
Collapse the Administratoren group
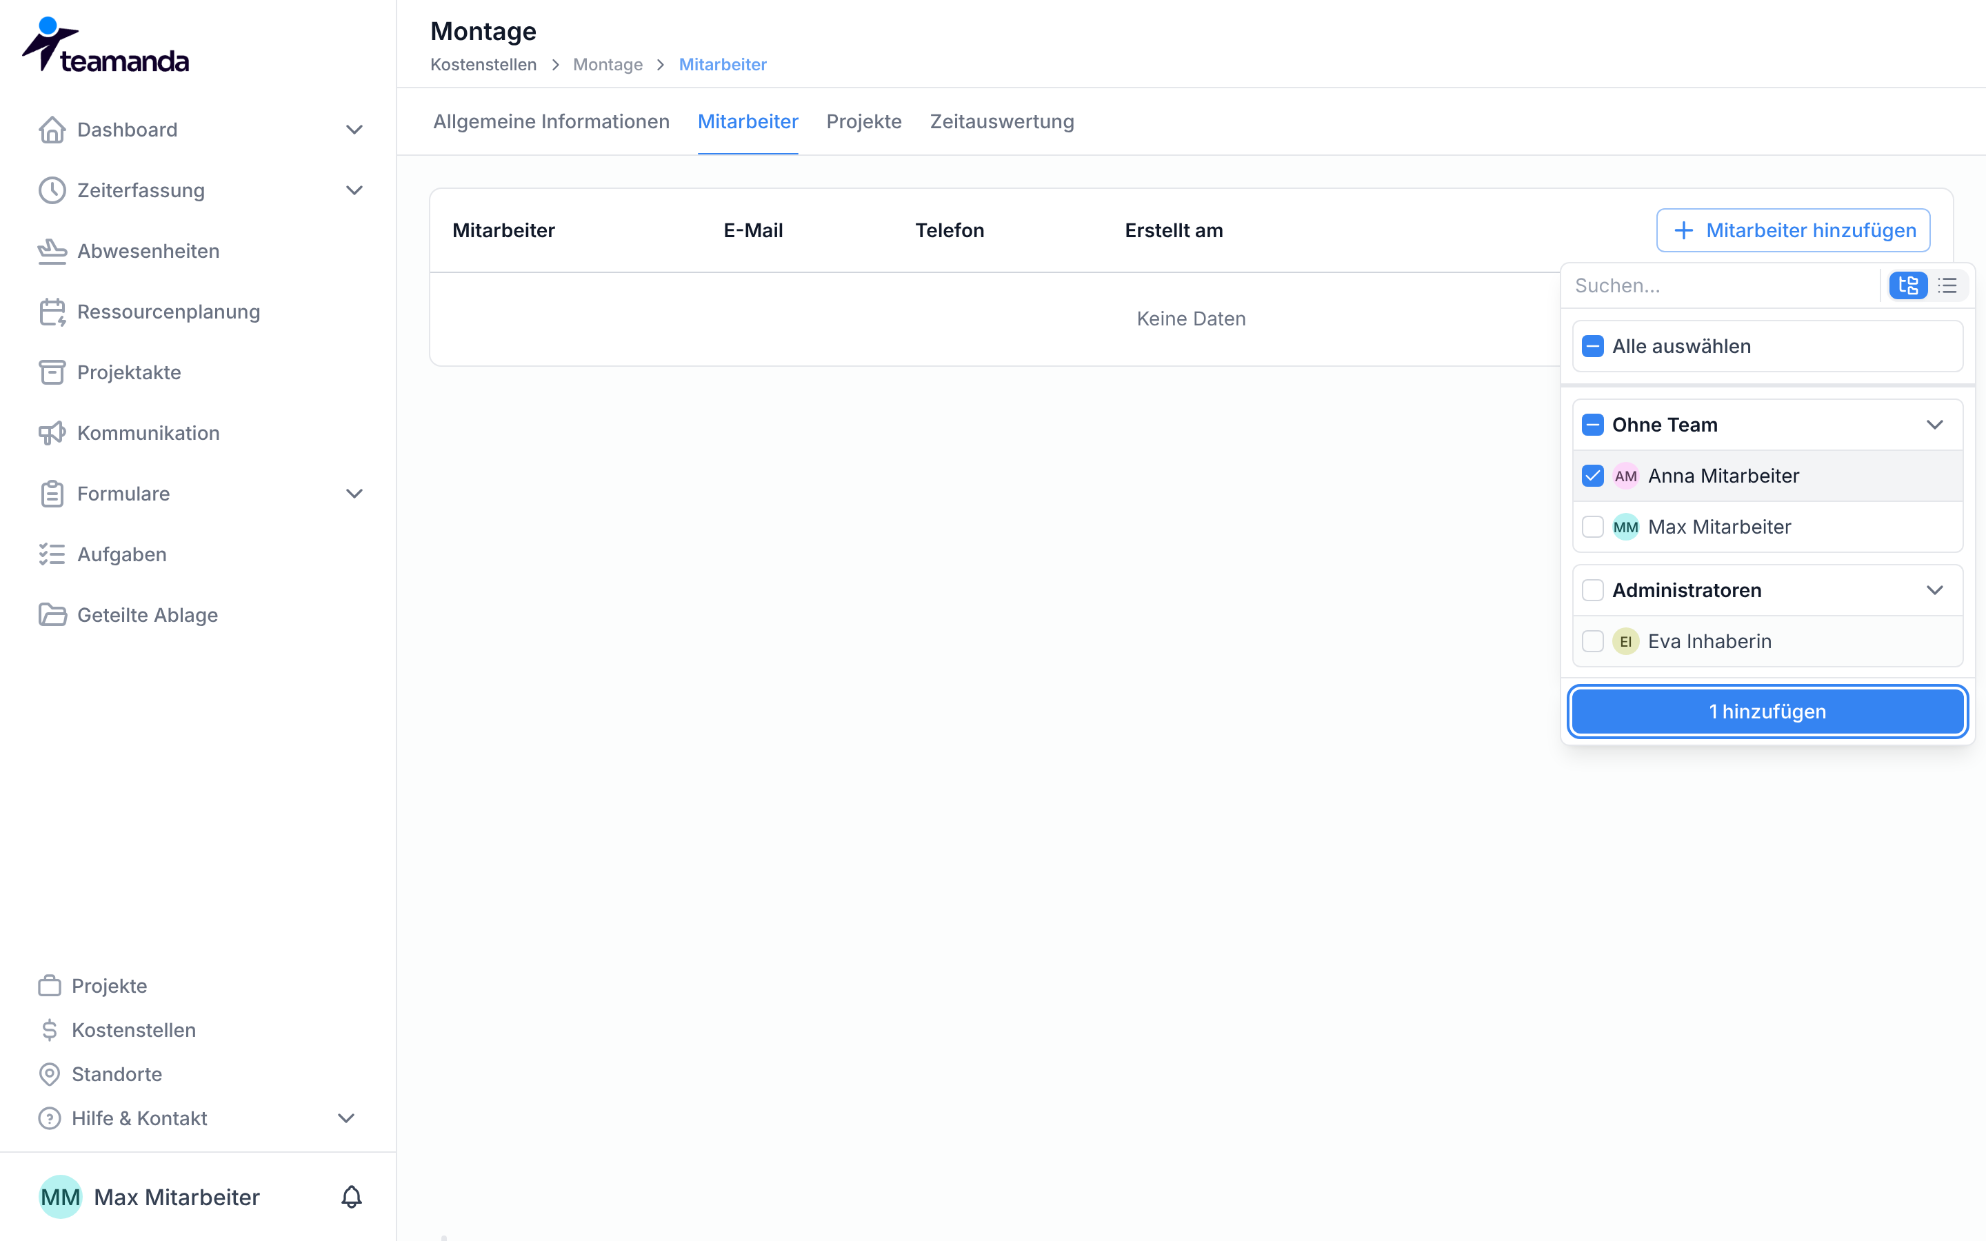pyautogui.click(x=1935, y=590)
